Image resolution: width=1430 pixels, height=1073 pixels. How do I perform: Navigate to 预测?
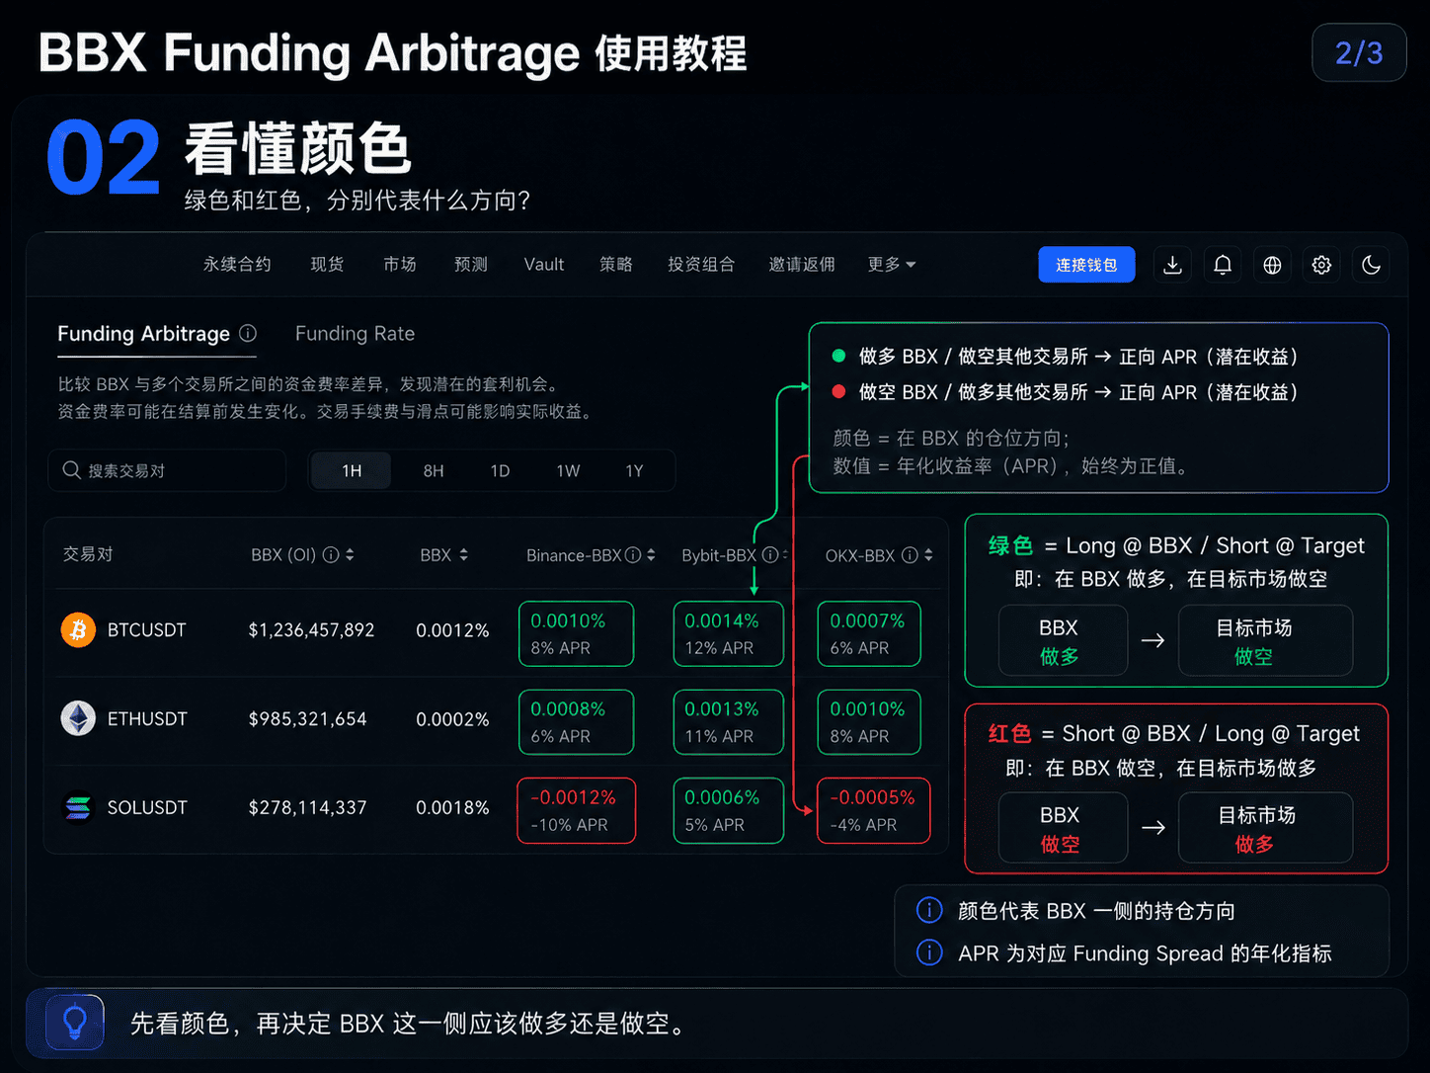click(471, 265)
